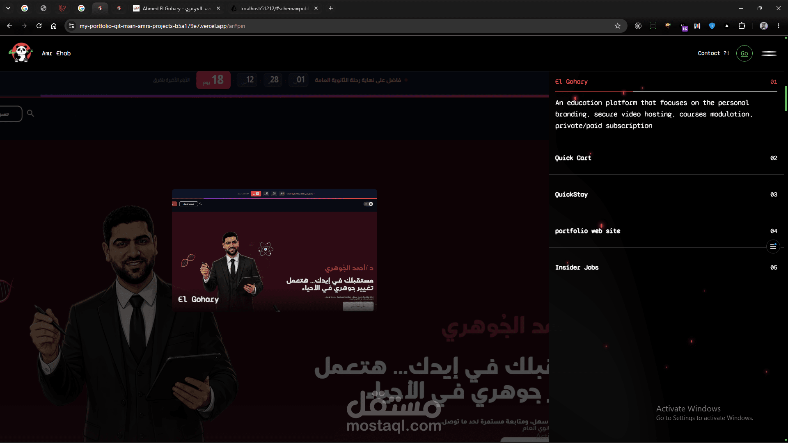The height and width of the screenshot is (443, 788).
Task: Expand the portfolio web site project row
Action: (666, 231)
